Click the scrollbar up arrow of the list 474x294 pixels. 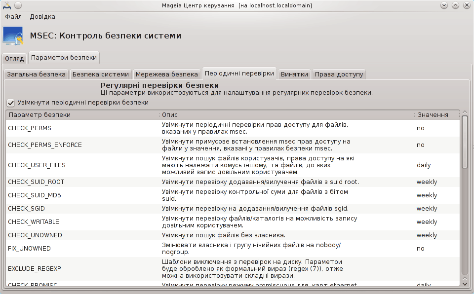tap(465, 112)
